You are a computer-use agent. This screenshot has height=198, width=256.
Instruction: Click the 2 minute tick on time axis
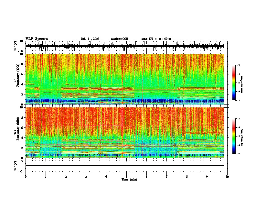(x=66, y=177)
